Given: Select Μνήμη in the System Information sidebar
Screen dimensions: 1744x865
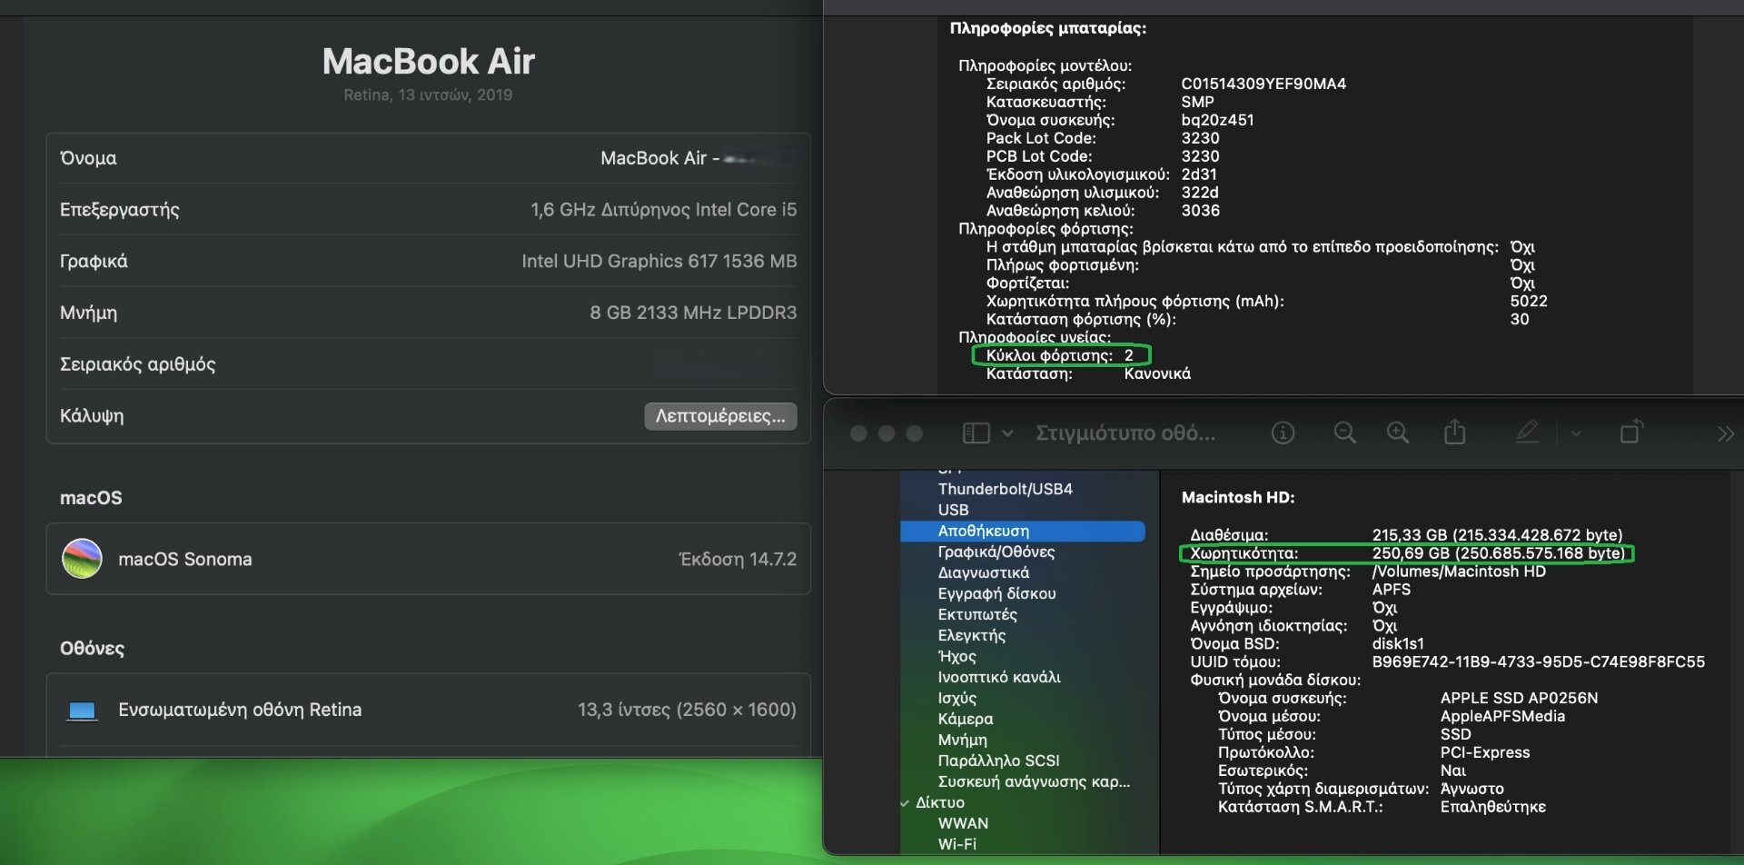Looking at the screenshot, I should [962, 740].
